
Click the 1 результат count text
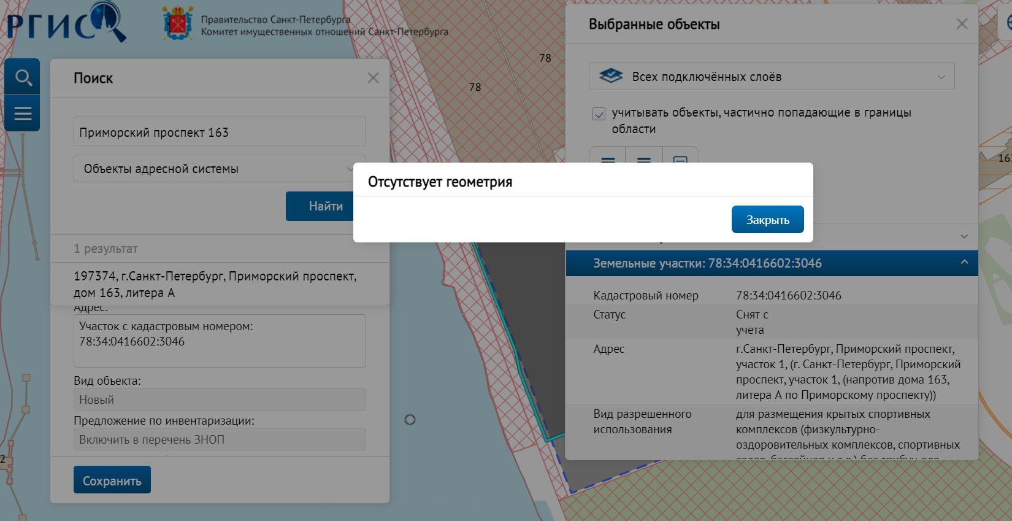tap(105, 249)
